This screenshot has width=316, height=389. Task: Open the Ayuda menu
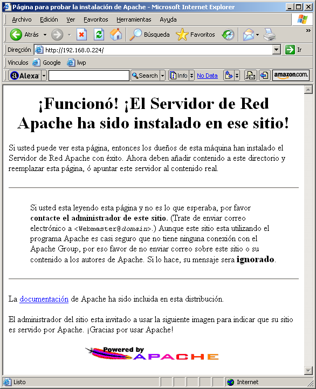tap(168, 19)
